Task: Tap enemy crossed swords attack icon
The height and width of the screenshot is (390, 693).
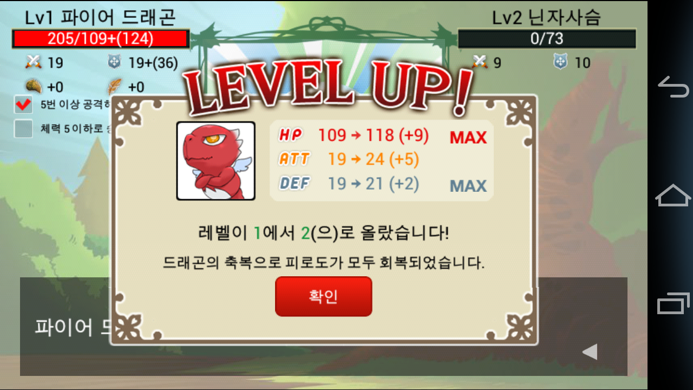Action: tap(480, 62)
